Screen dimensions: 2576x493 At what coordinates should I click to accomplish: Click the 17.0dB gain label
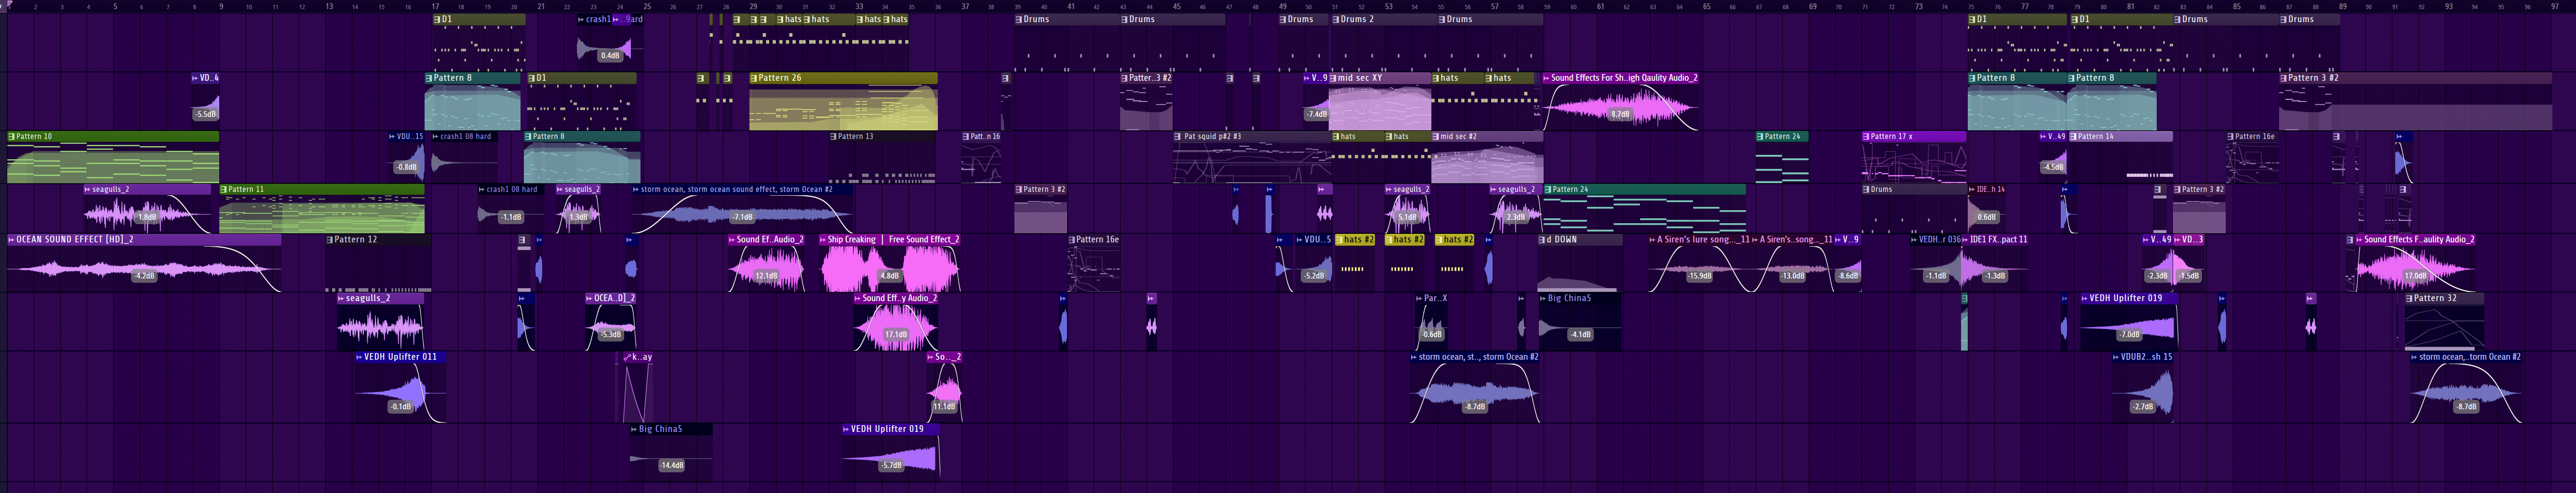[2416, 277]
